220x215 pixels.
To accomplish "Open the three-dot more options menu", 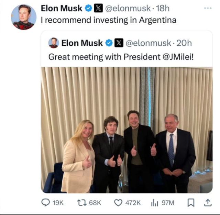I will point(208,8).
